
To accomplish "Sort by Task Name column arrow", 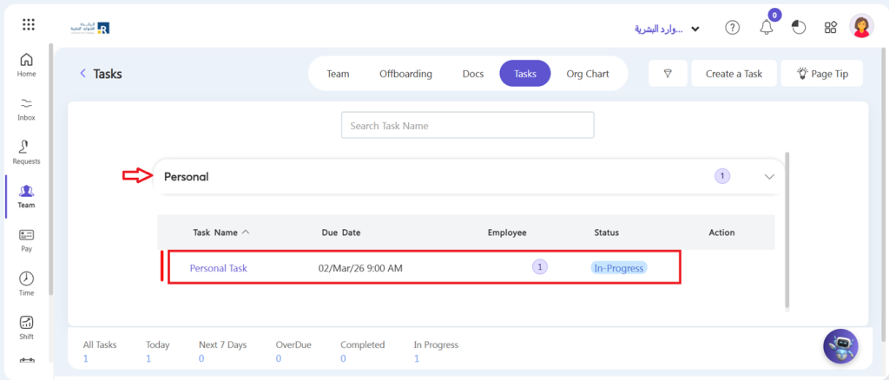I will [x=246, y=233].
